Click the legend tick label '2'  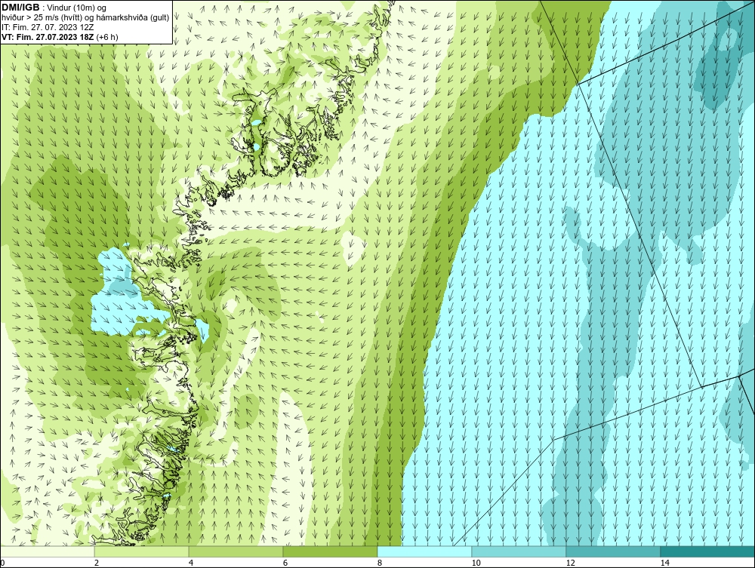(97, 563)
